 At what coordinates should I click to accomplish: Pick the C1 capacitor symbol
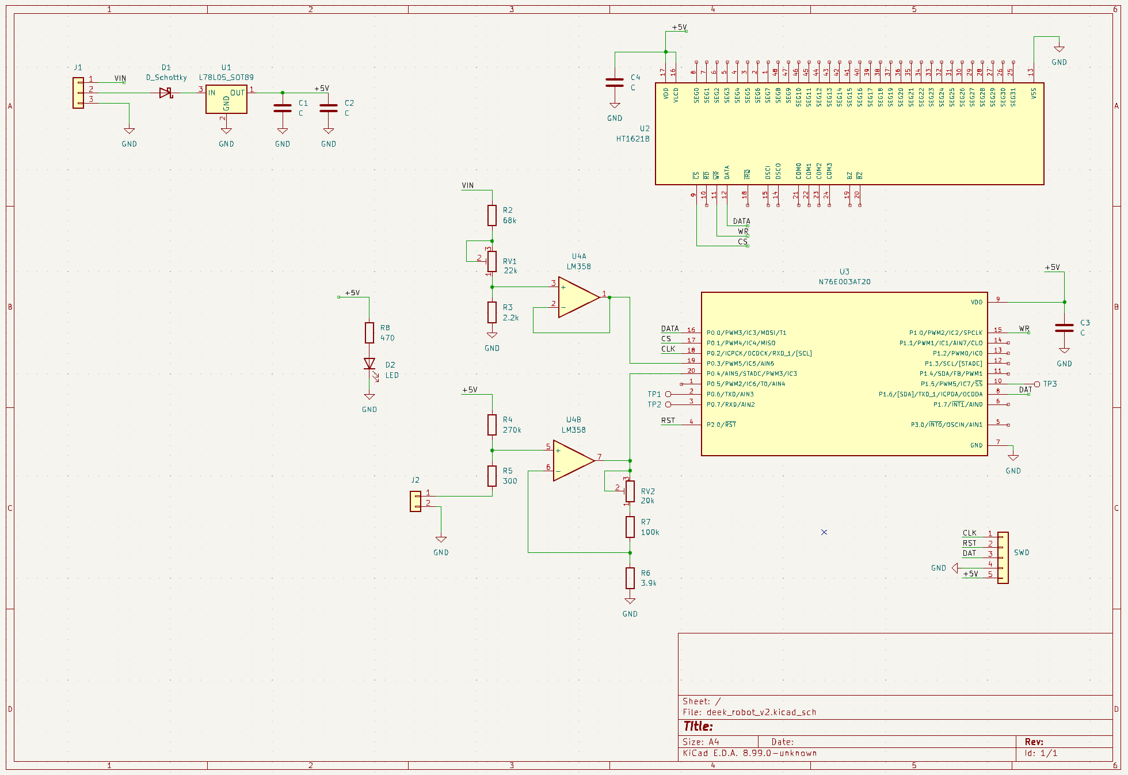point(283,108)
